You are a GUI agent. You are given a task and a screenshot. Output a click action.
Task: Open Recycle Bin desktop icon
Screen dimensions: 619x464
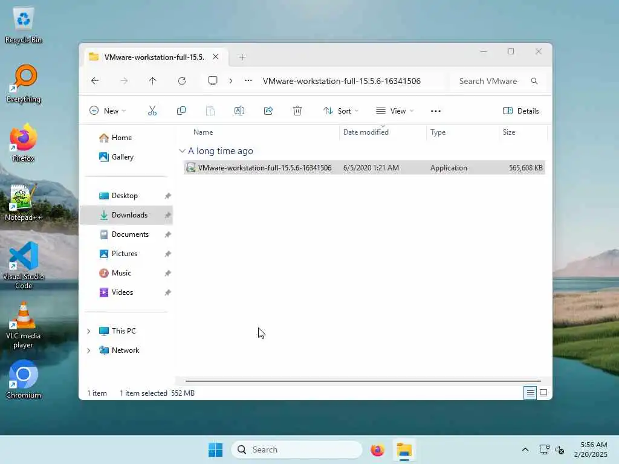[x=24, y=25]
